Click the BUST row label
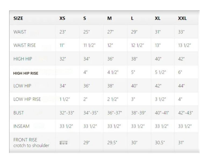The height and width of the screenshot is (158, 215). (19, 113)
